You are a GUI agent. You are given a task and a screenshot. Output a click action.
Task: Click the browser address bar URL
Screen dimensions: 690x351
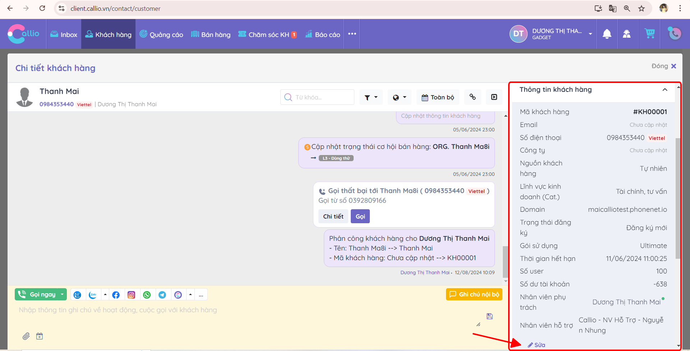pos(115,9)
